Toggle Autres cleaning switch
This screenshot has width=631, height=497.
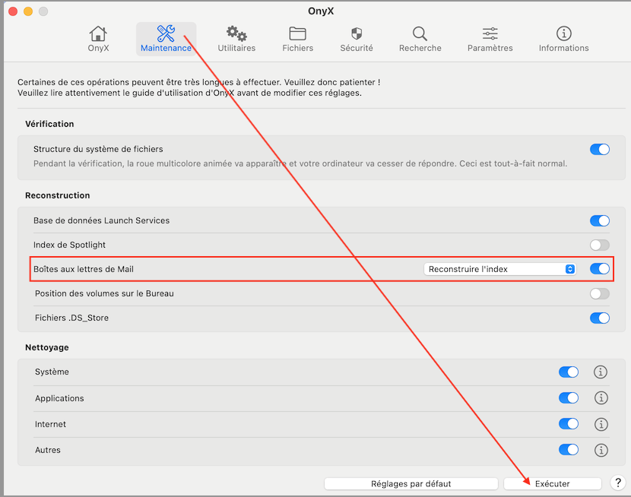(x=569, y=450)
